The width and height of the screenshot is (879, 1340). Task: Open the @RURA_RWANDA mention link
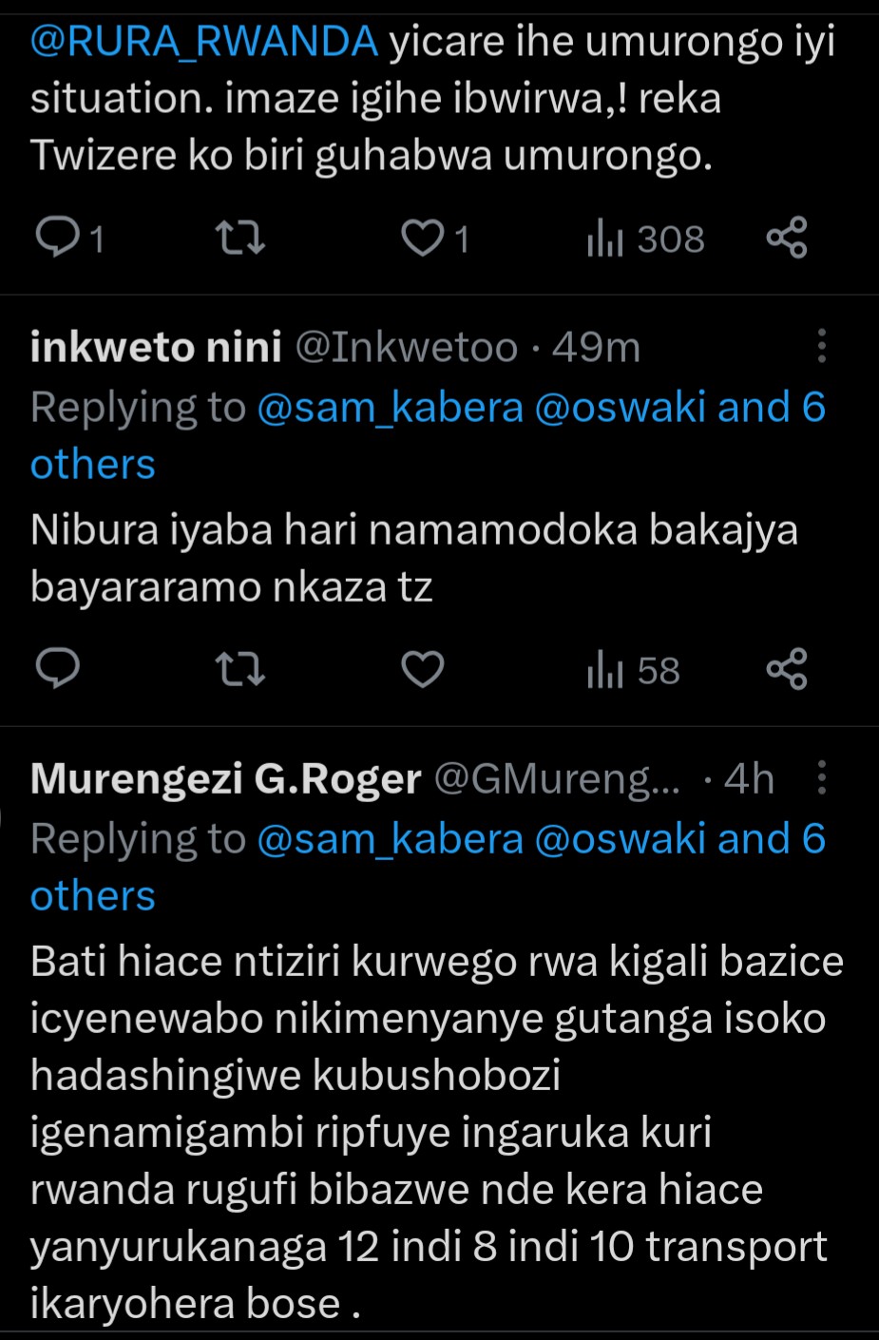tap(204, 42)
